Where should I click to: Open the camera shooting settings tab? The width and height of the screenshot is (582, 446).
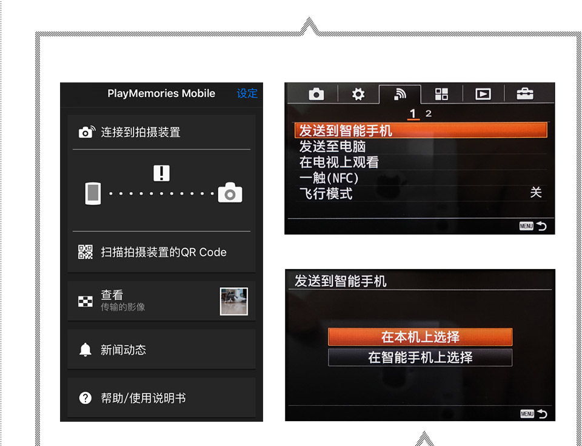coord(316,94)
